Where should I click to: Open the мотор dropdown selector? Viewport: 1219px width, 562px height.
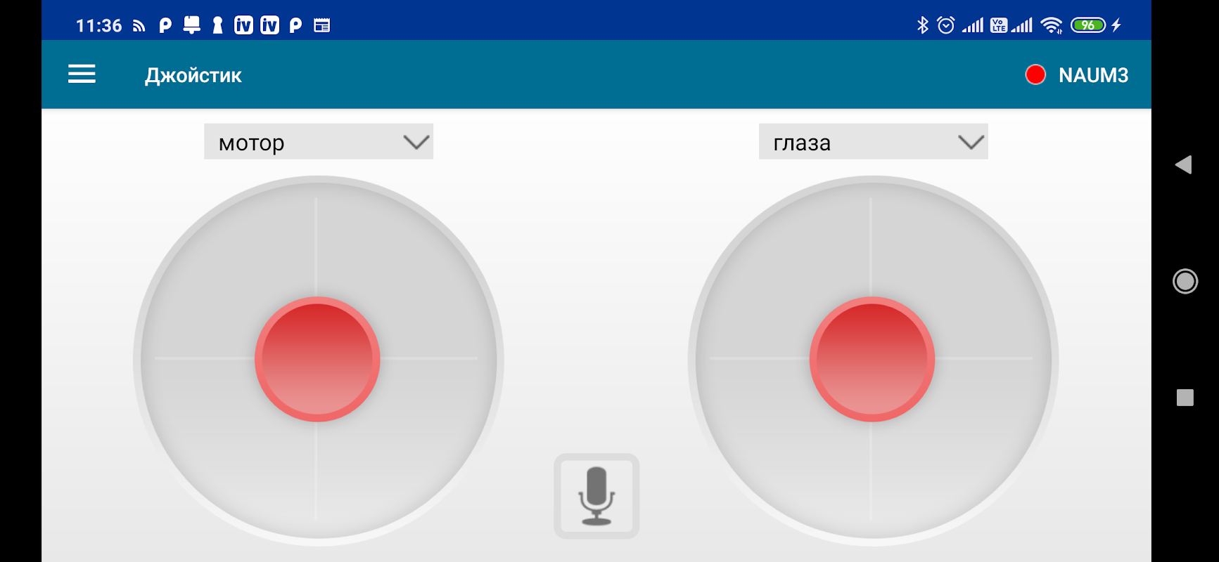pos(319,142)
